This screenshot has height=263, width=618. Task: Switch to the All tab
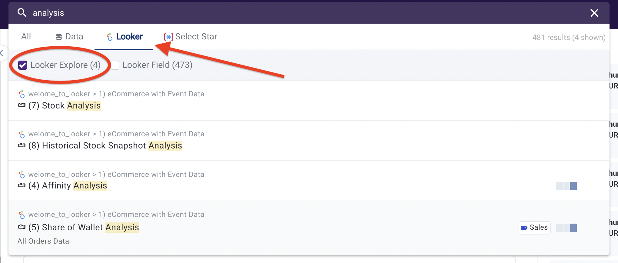click(26, 37)
